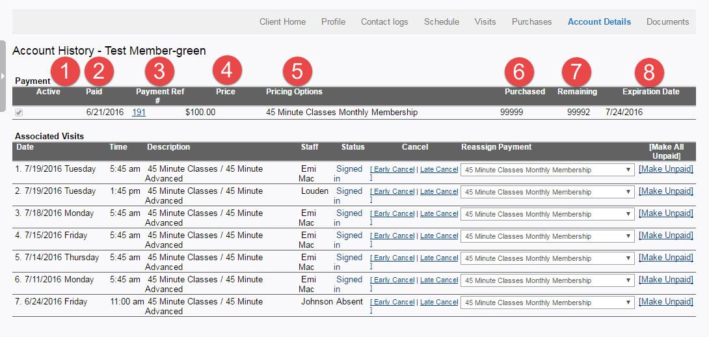Click the 7/24/2016 expiration date

624,112
